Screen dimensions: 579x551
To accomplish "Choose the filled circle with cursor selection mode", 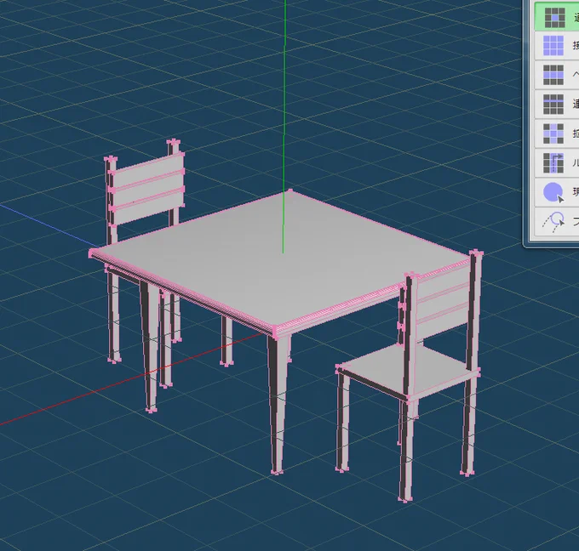I will [x=557, y=192].
